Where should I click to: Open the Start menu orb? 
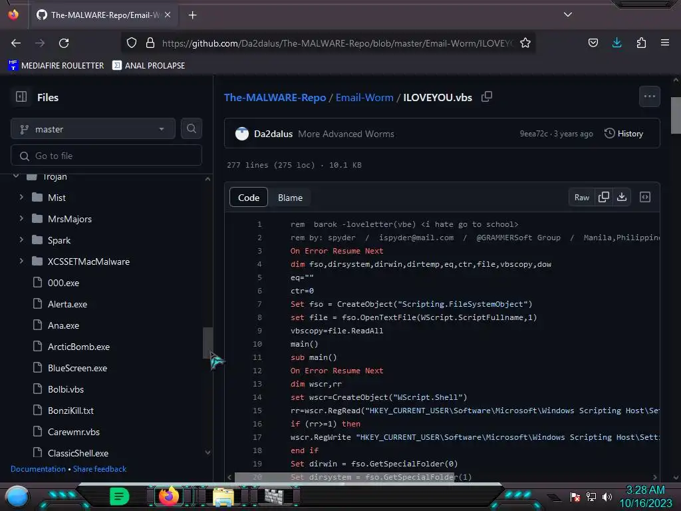[17, 497]
